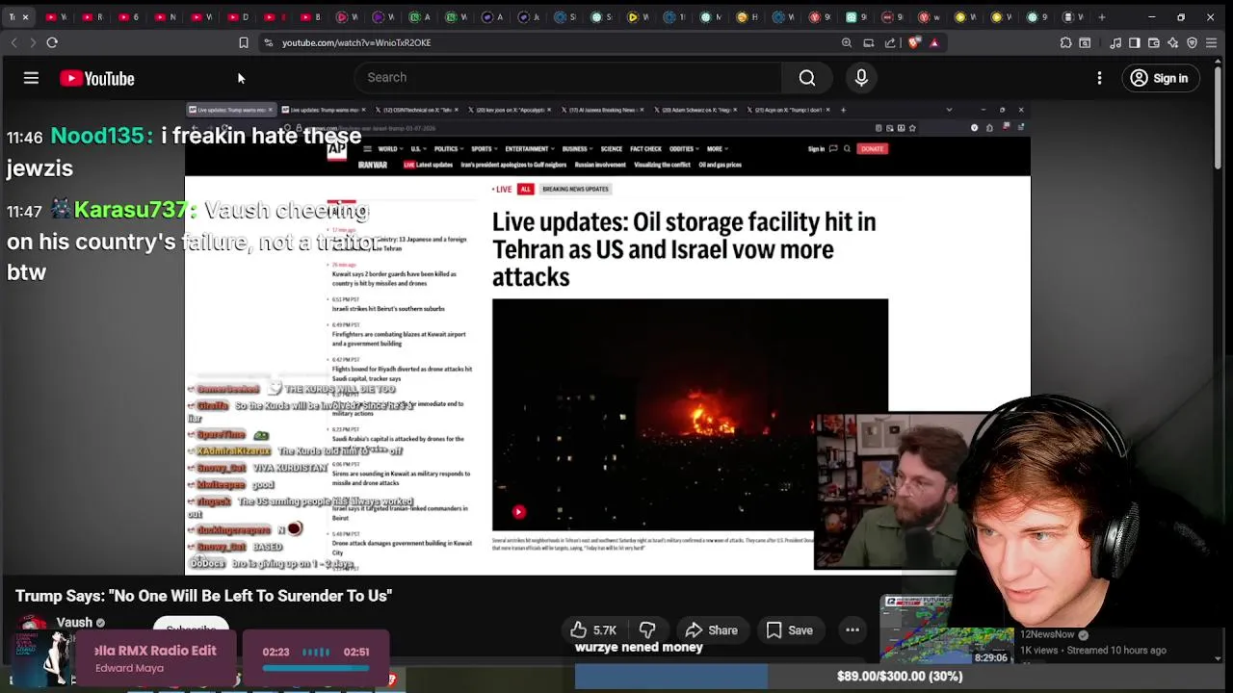Like the video showing 5.7K likes
1233x693 pixels.
pos(592,630)
